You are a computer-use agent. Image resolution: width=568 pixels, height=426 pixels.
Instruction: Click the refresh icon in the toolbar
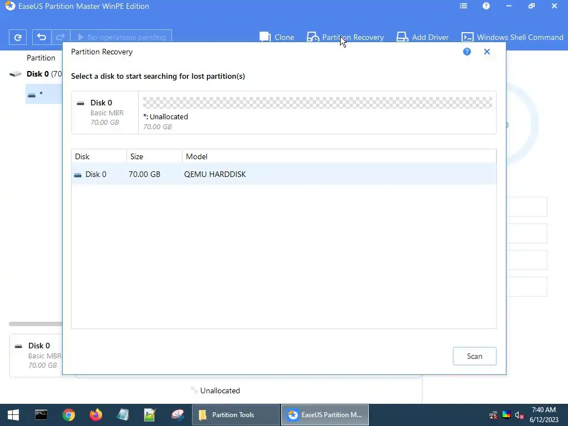pyautogui.click(x=18, y=37)
